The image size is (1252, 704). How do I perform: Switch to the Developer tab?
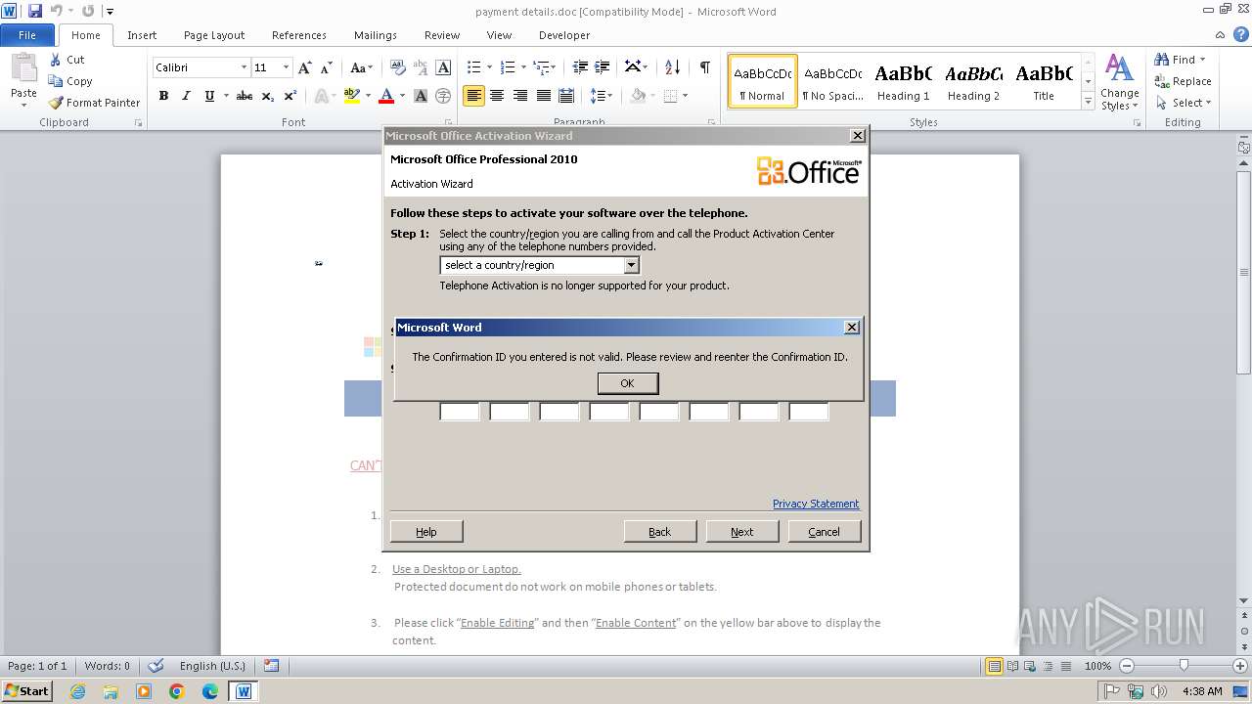point(564,35)
